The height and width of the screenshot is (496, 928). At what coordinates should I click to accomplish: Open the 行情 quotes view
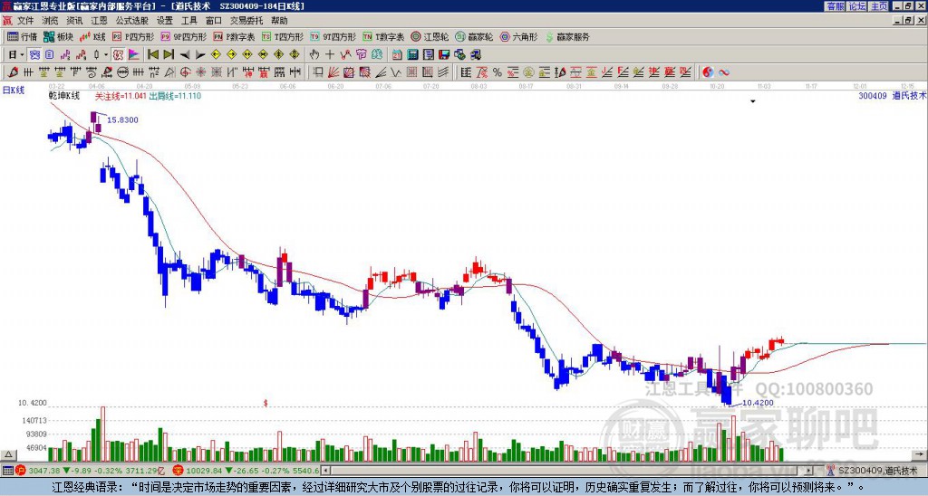tap(23, 36)
